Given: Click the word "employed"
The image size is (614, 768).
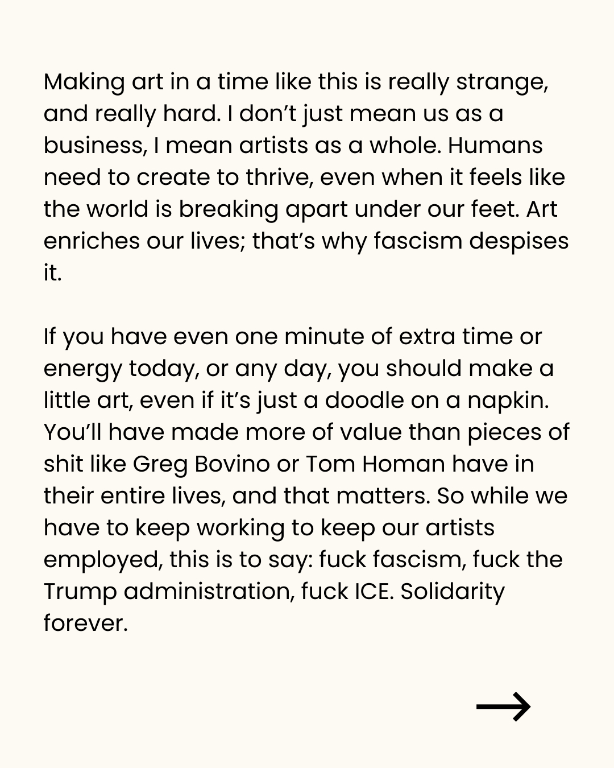Looking at the screenshot, I should point(102,560).
